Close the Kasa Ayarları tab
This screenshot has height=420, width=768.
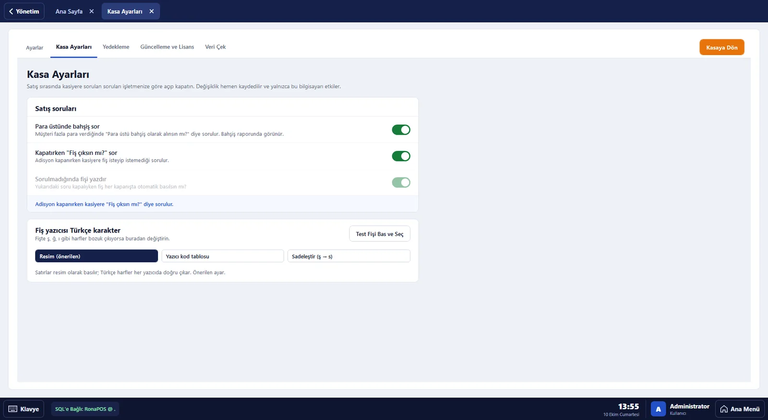[x=152, y=12]
